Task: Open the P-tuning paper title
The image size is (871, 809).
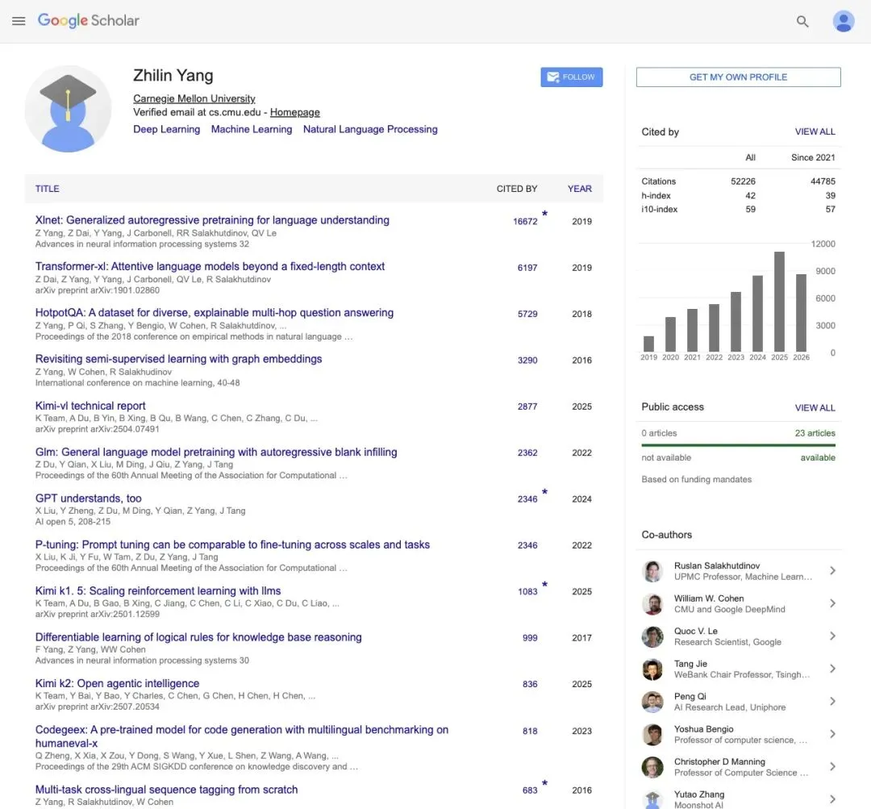Action: coord(232,544)
